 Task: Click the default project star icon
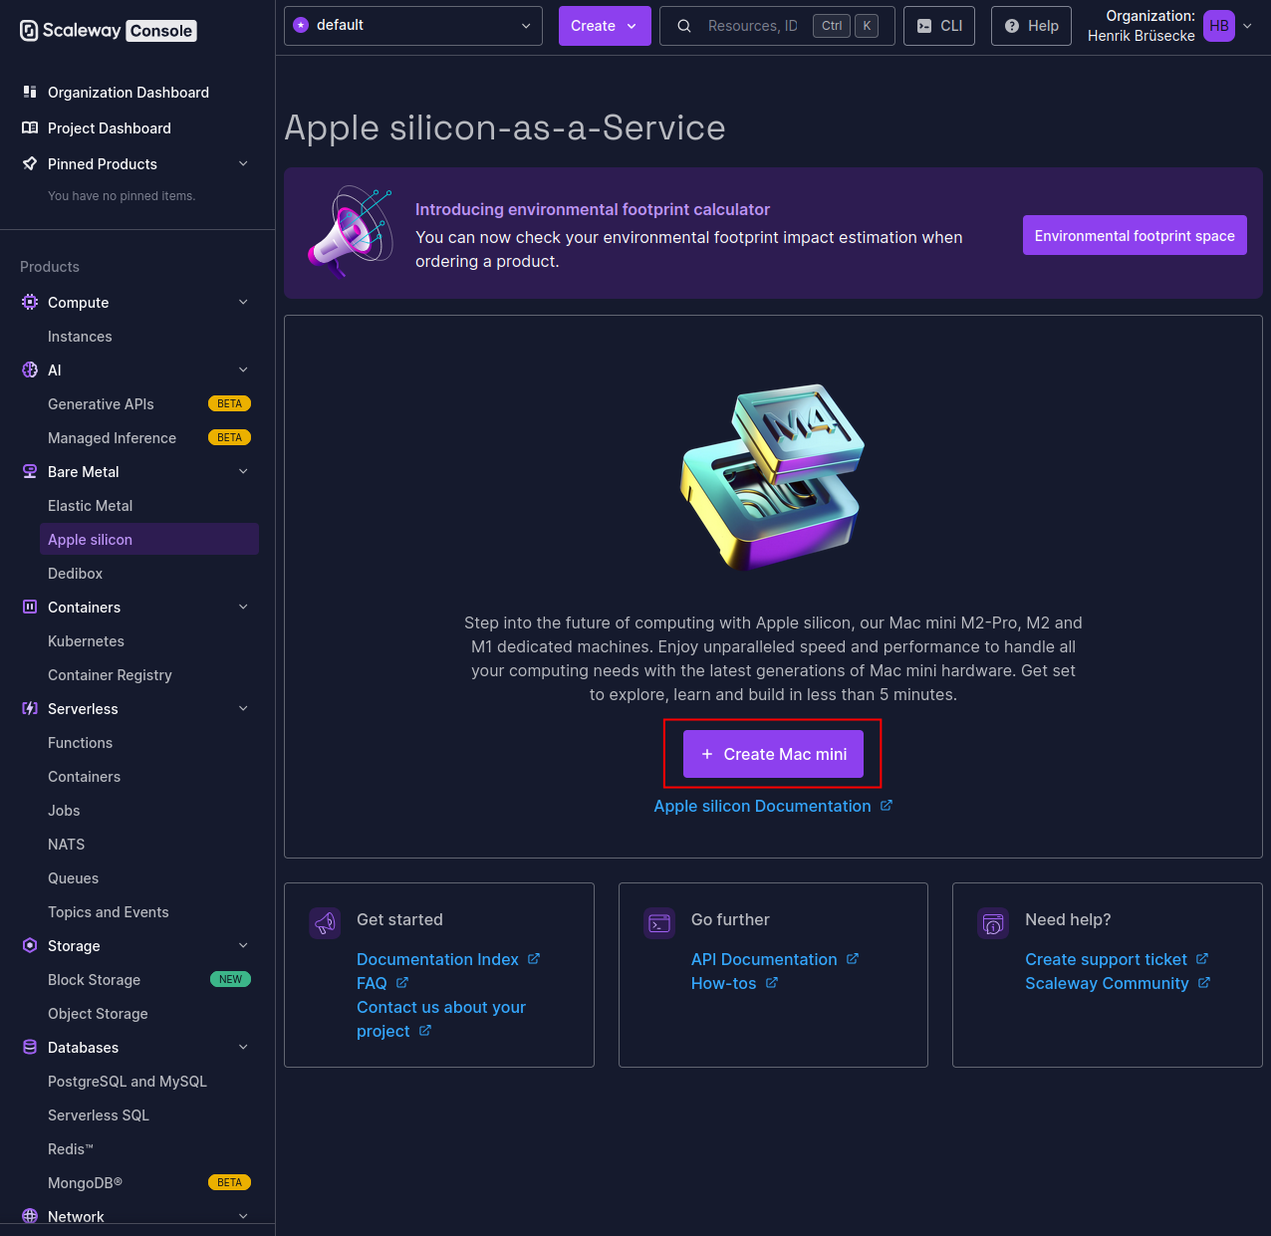click(301, 25)
